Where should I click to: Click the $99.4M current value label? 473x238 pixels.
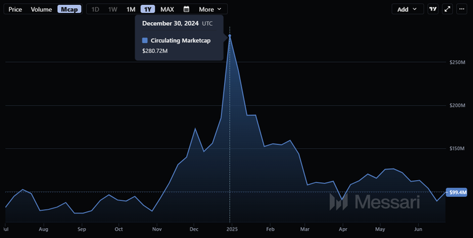pos(456,192)
